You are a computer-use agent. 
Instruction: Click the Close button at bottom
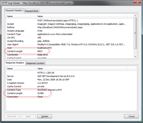coord(131,116)
